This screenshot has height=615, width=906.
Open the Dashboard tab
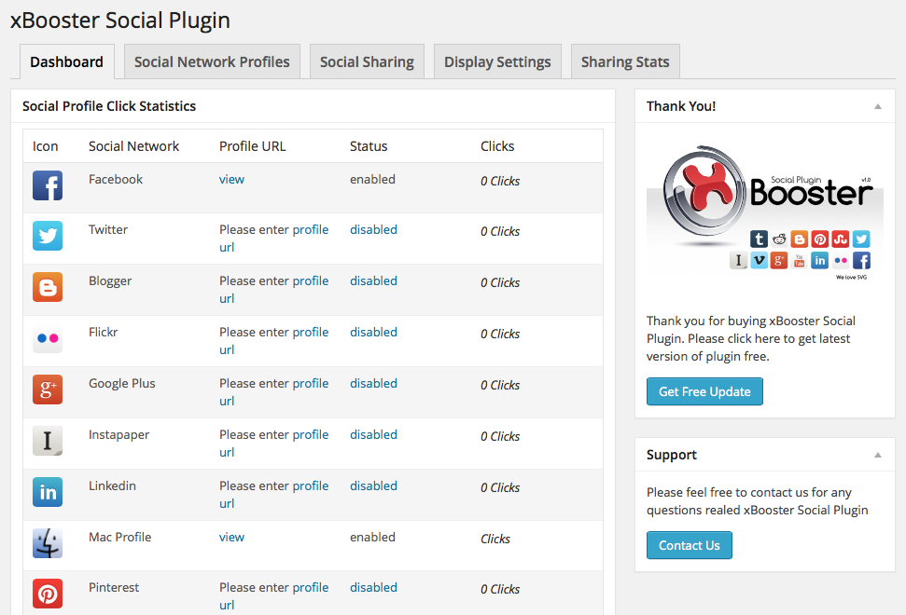tap(67, 61)
